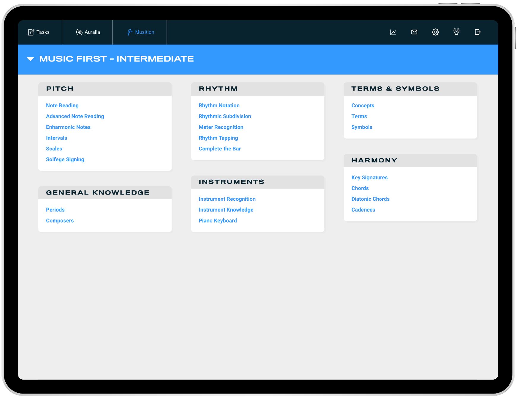Open Key Signatures under Harmony
This screenshot has height=398, width=517.
click(369, 177)
